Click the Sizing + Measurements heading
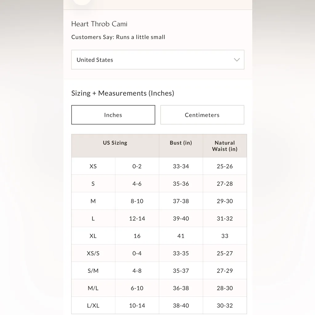 123,93
